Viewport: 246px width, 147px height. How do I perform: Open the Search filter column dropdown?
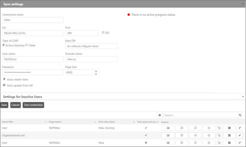tap(45, 121)
